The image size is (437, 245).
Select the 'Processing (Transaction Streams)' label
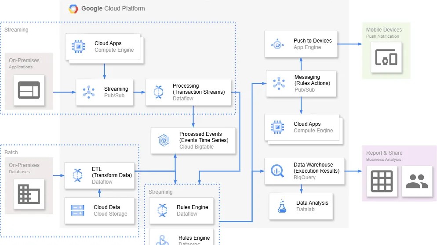(199, 89)
